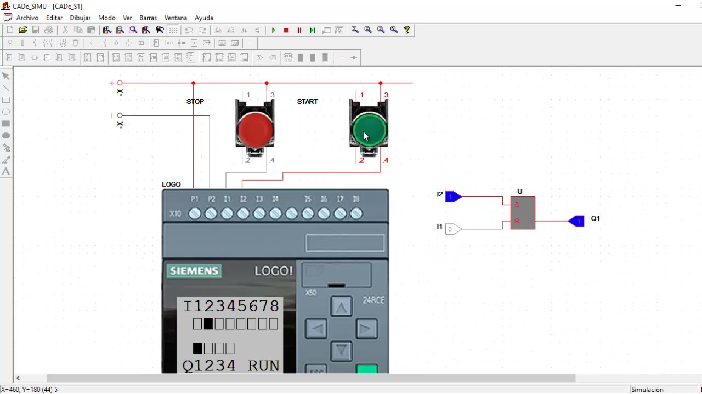
Task: Open the Modo menu
Action: tap(106, 18)
